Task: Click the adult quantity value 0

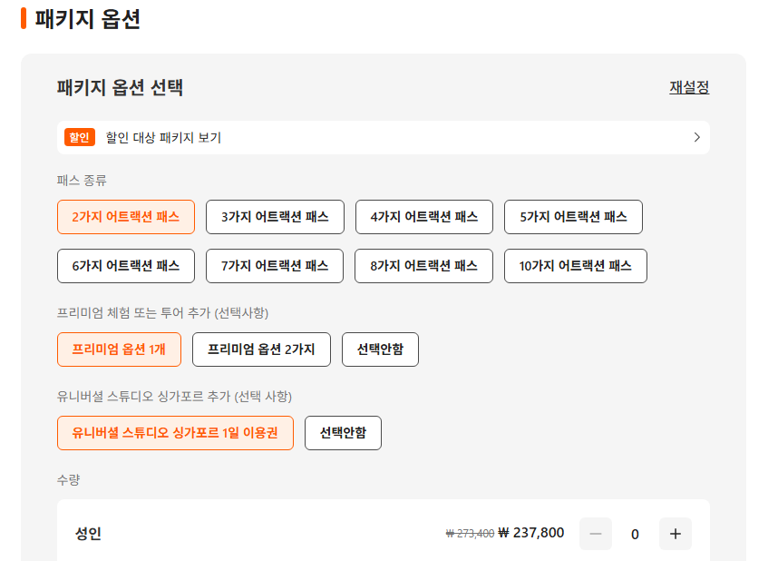Action: click(x=635, y=534)
